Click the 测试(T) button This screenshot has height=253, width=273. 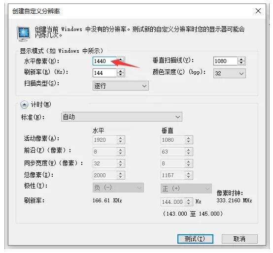click(195, 239)
